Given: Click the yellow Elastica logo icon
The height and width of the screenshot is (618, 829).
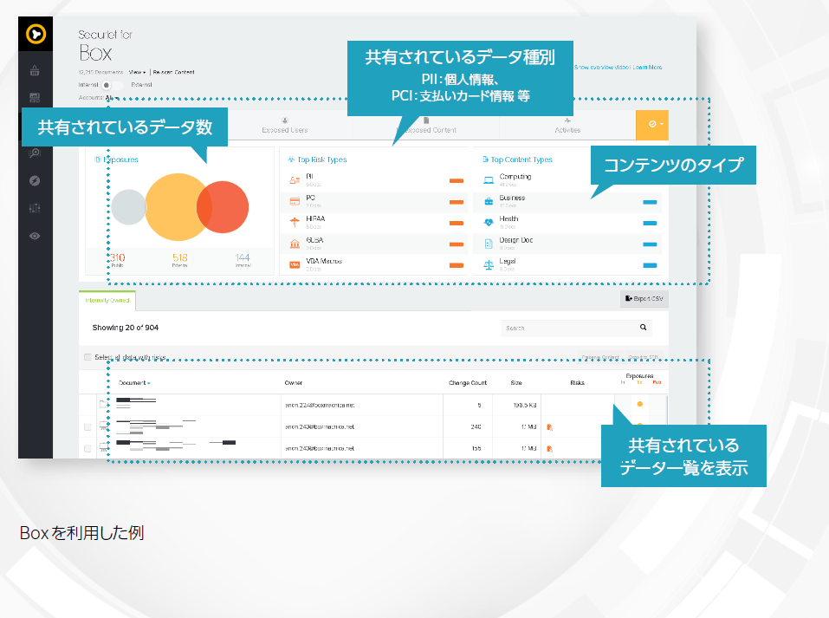Looking at the screenshot, I should 36,35.
